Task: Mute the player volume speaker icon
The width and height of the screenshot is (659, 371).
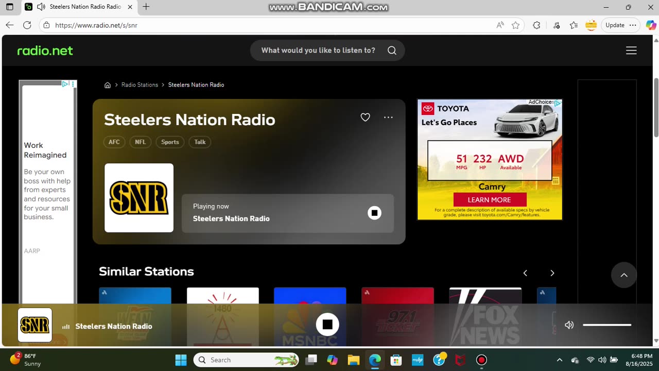Action: (x=569, y=325)
